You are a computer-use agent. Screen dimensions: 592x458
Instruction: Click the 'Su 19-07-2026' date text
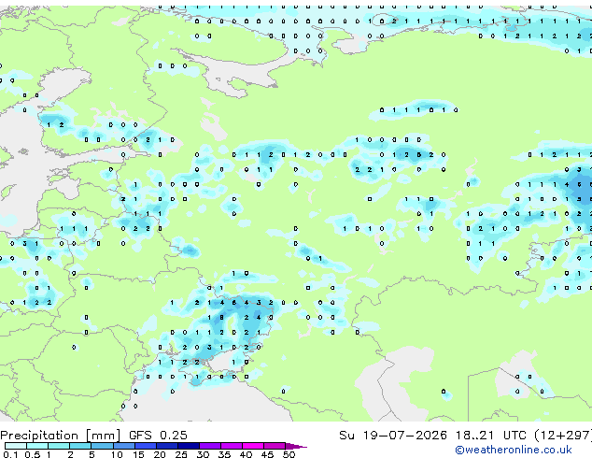(393, 436)
